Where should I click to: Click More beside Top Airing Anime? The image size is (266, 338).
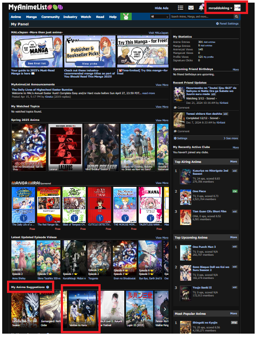tap(234, 162)
